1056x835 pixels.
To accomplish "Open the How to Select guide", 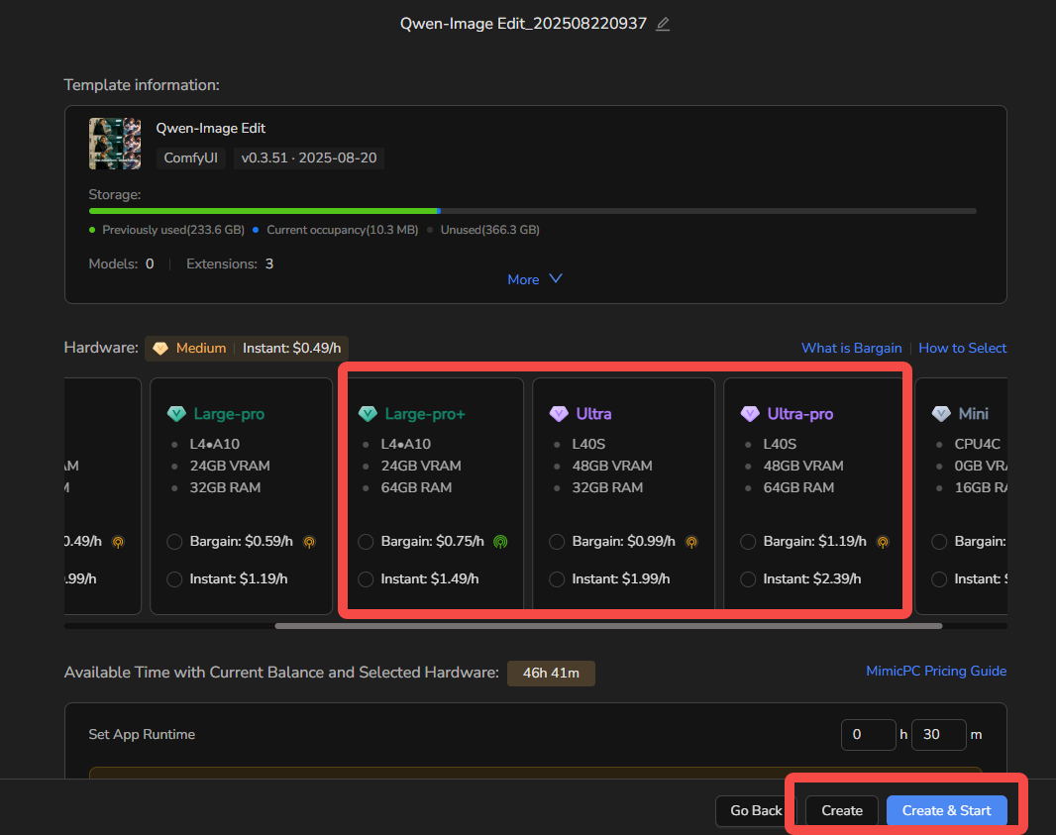I will [962, 348].
